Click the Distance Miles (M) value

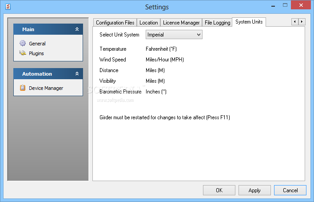pyautogui.click(x=155, y=70)
